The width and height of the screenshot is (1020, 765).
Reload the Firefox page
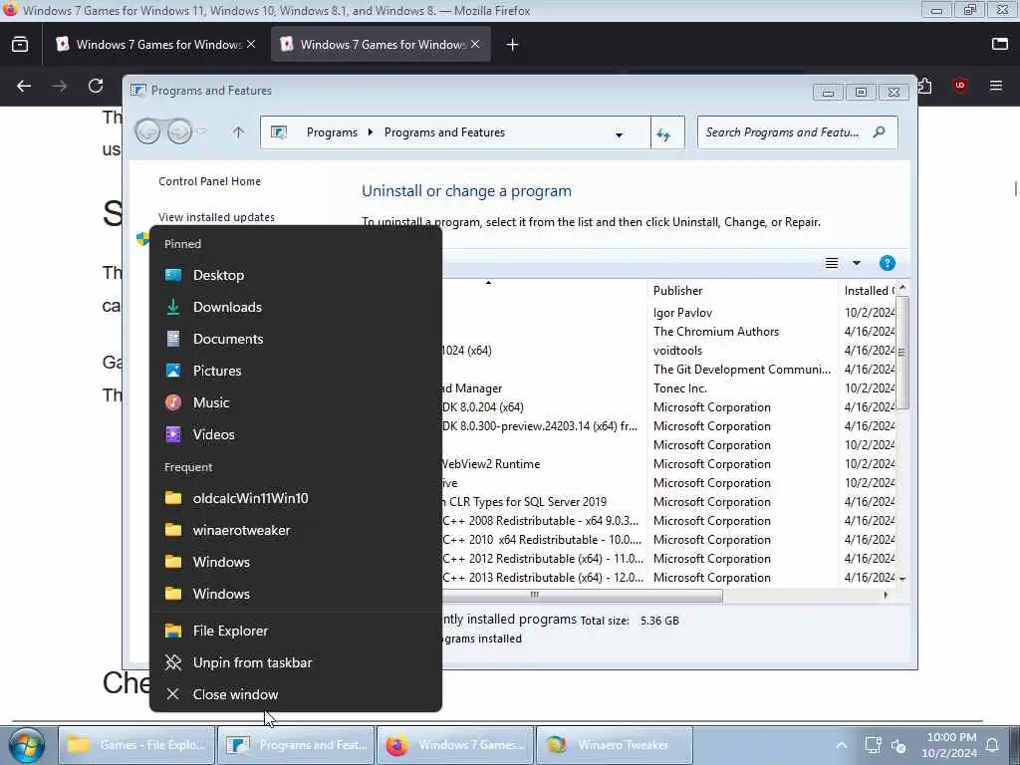96,86
